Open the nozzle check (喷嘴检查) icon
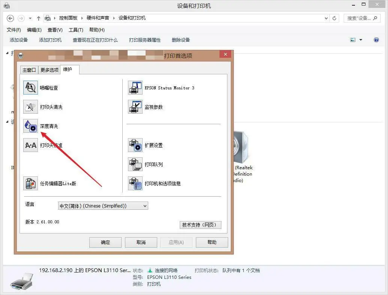This screenshot has width=388, height=295. point(30,87)
